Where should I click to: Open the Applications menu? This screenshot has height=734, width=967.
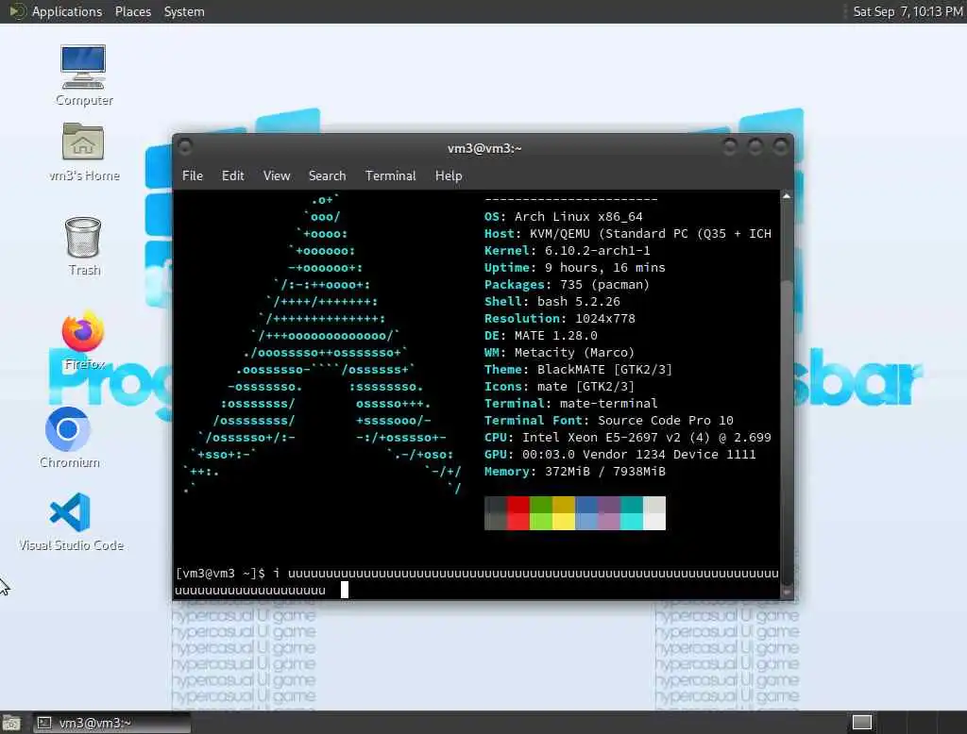click(x=67, y=11)
